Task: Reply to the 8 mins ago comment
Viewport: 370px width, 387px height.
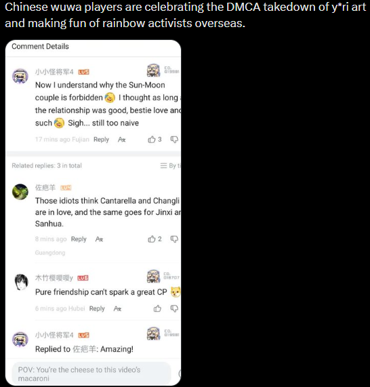Action: coord(79,239)
